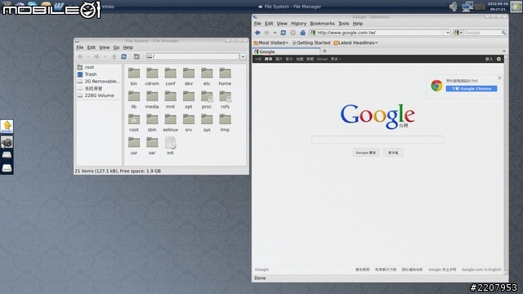Open Getting Started bookmark
523x294 pixels.
pos(311,42)
